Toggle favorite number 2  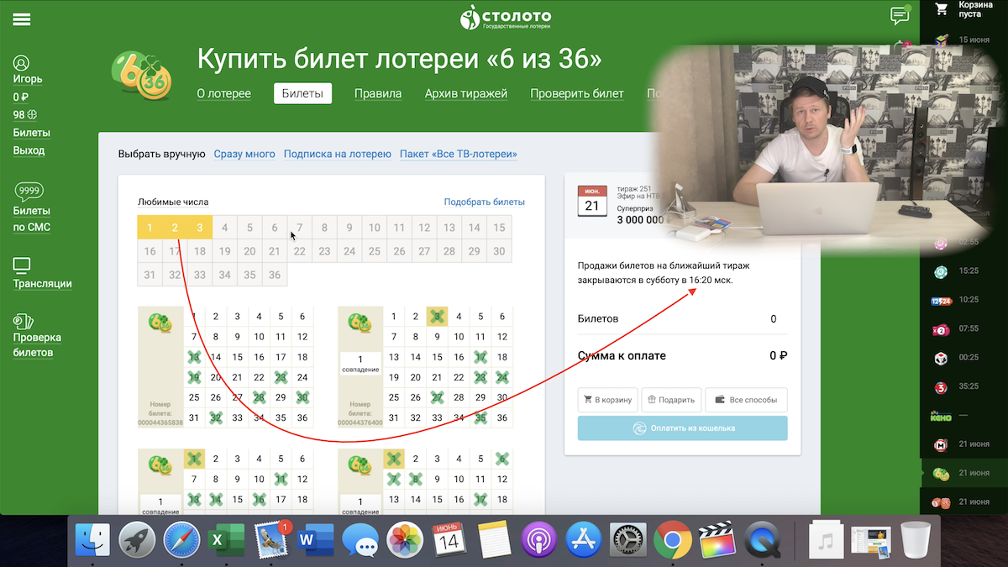[x=175, y=228]
